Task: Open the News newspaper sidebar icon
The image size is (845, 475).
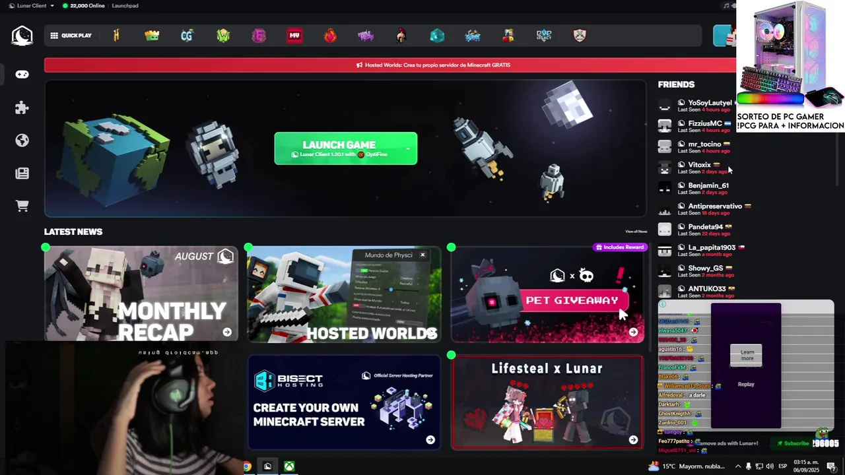Action: (x=22, y=173)
